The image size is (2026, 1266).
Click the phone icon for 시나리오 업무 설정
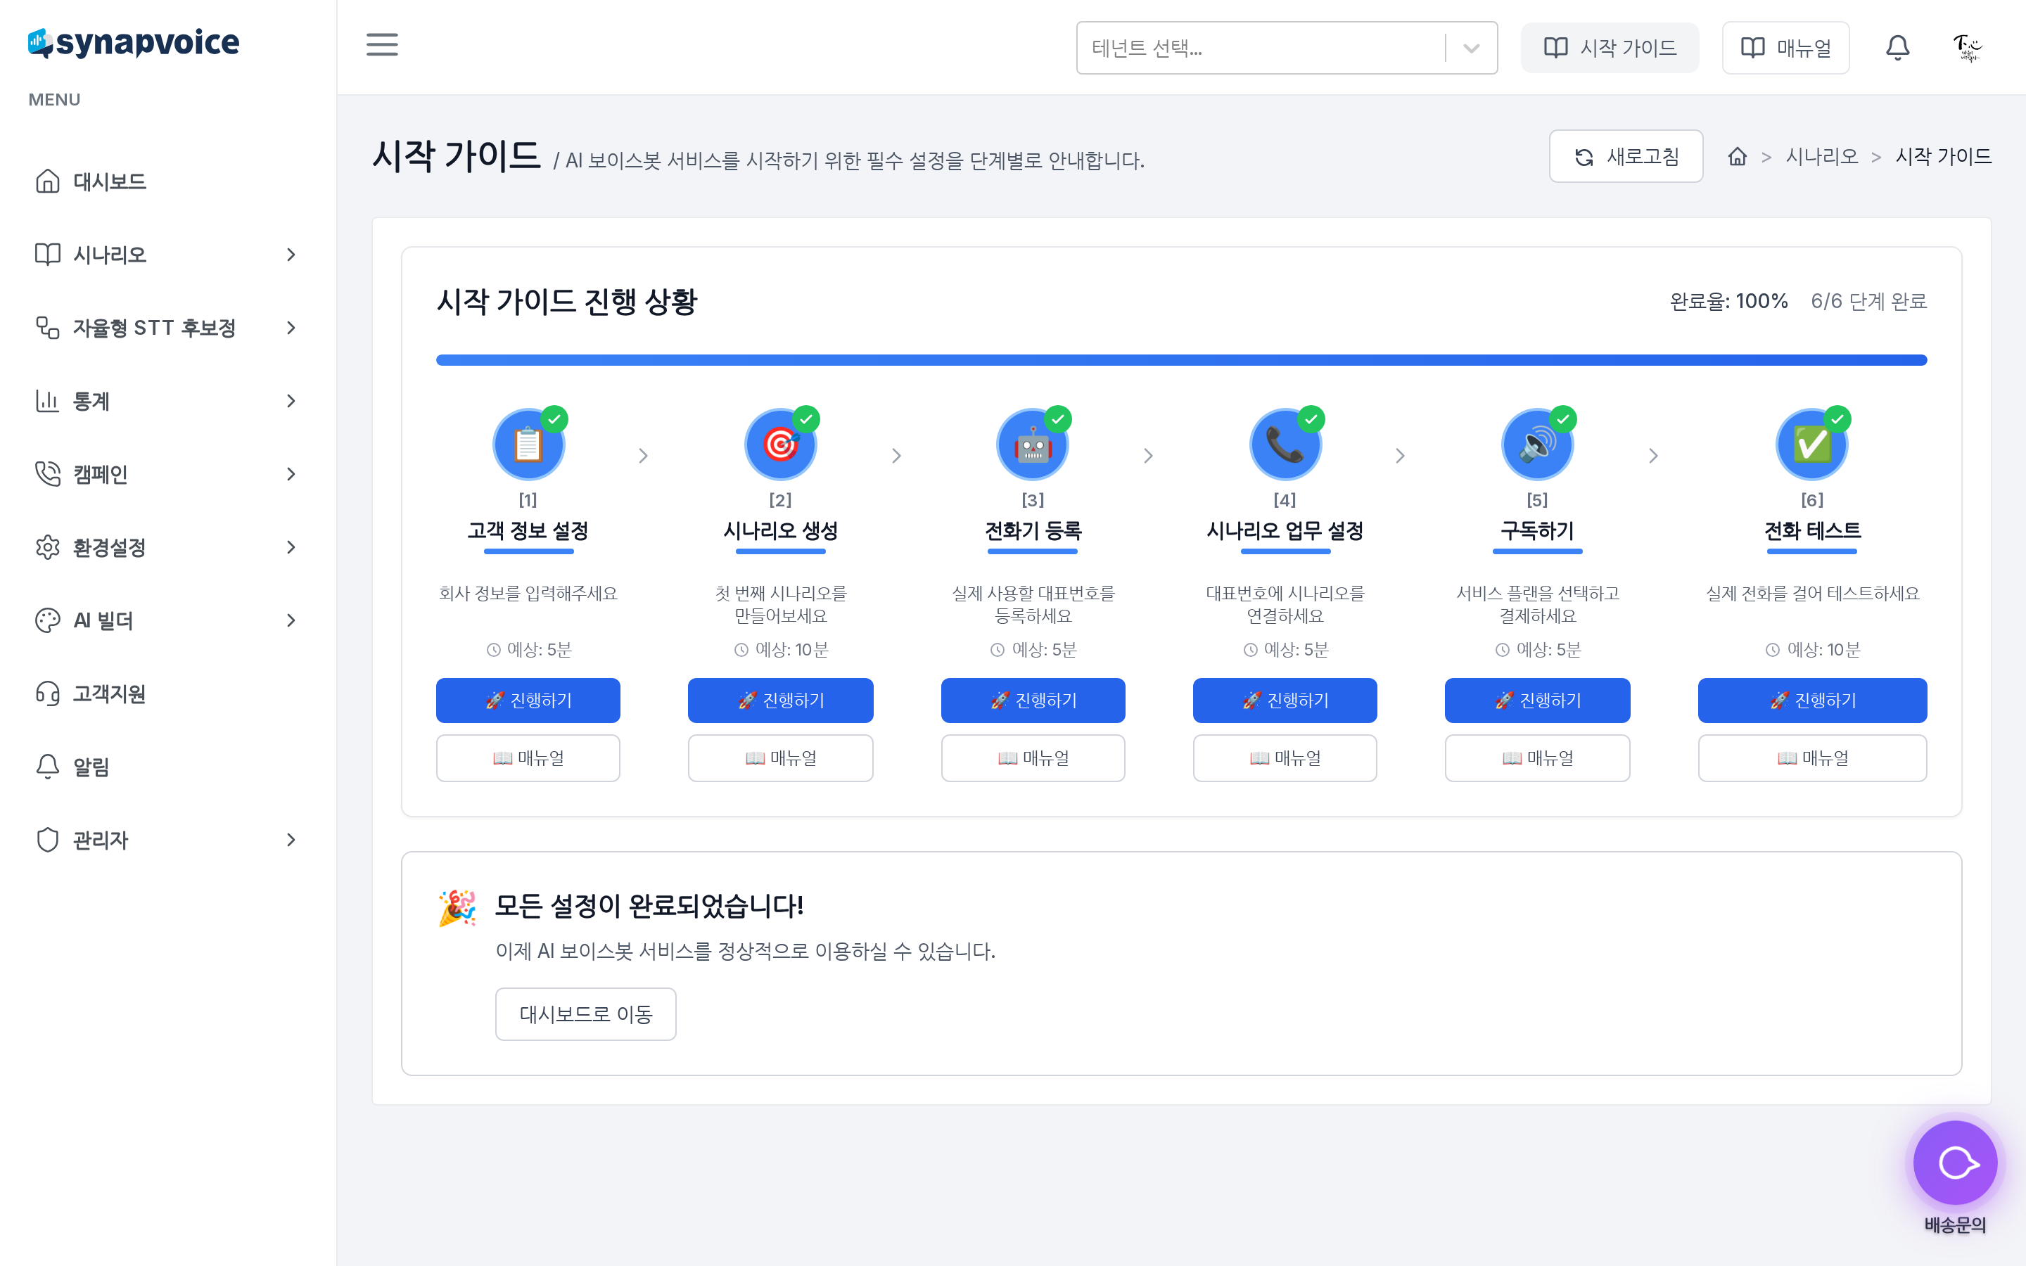[1285, 445]
